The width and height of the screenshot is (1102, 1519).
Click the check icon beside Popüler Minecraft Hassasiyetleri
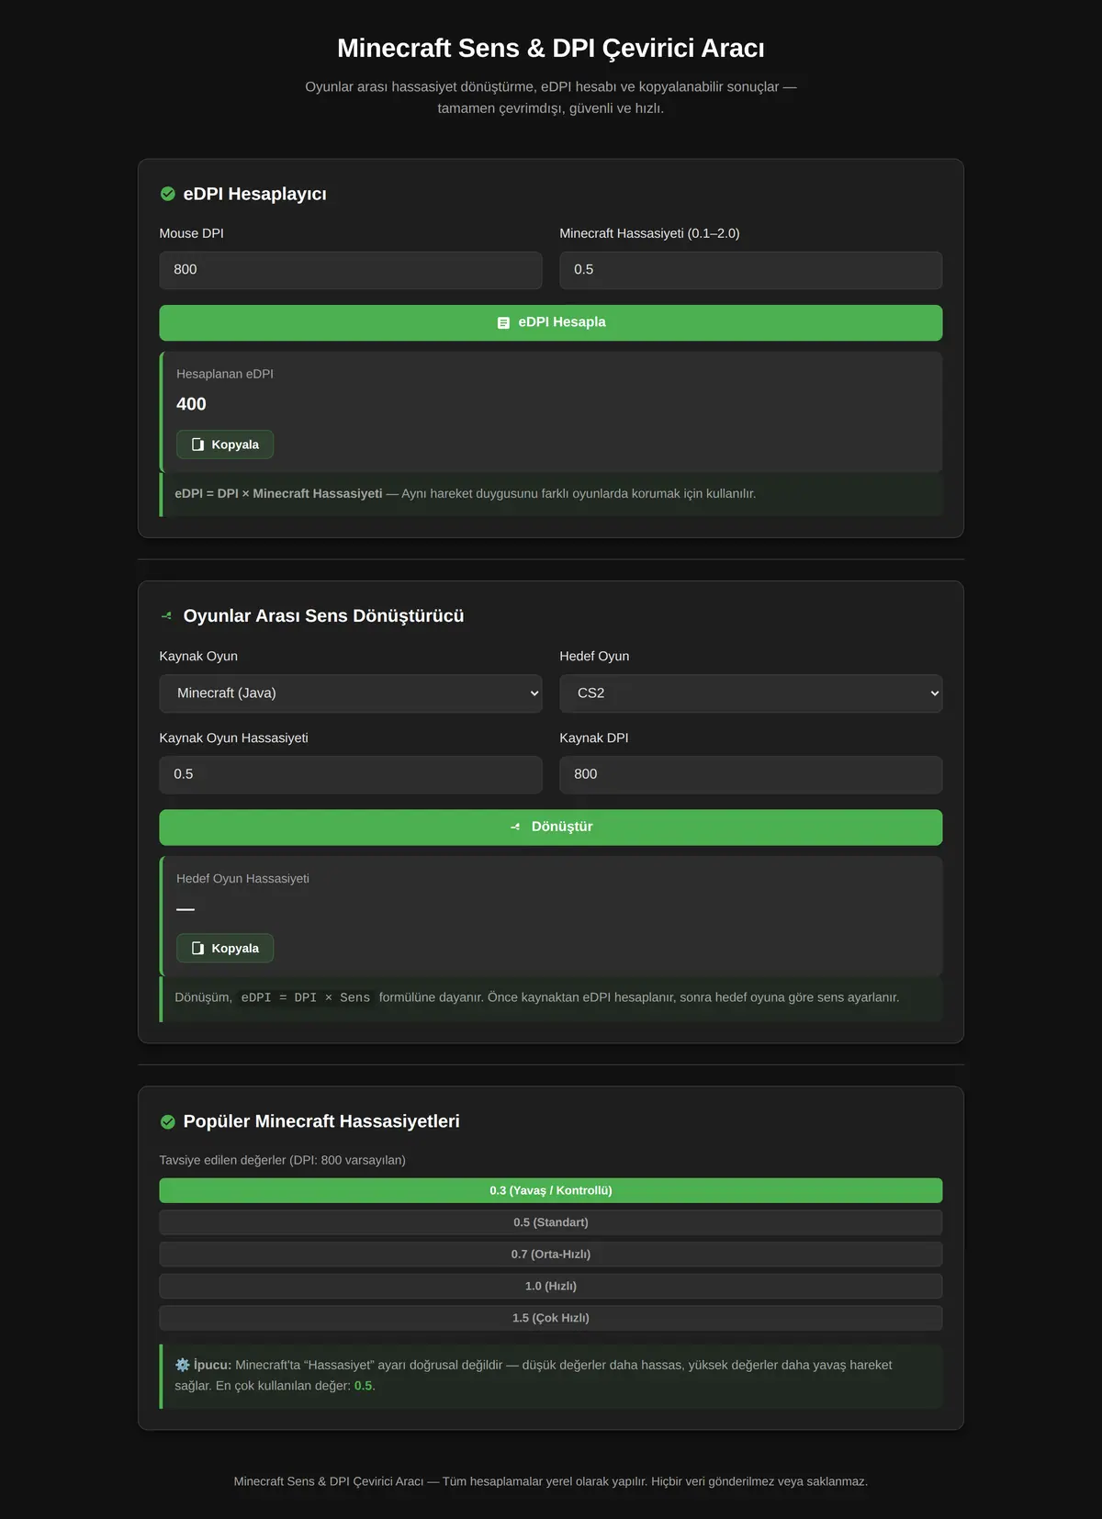pyautogui.click(x=168, y=1121)
